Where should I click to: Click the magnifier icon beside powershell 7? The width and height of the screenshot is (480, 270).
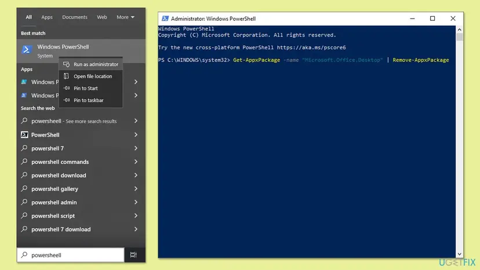[x=24, y=148]
